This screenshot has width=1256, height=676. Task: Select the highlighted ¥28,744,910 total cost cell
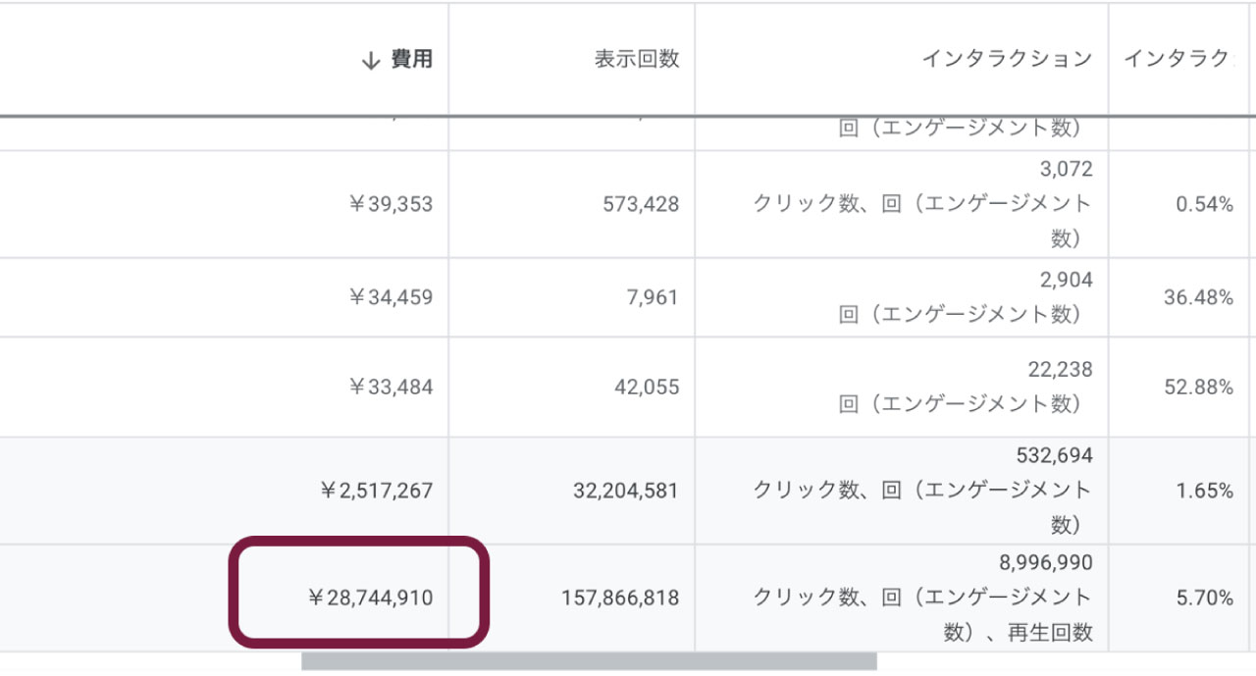tap(371, 598)
